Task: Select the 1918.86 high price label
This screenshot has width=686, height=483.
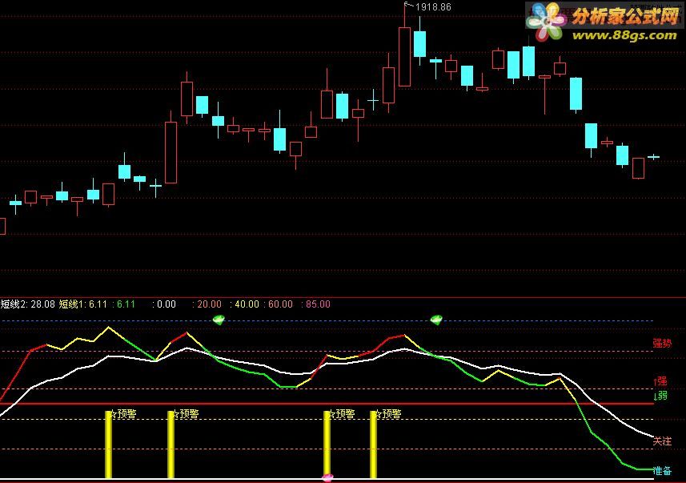Action: [x=433, y=7]
